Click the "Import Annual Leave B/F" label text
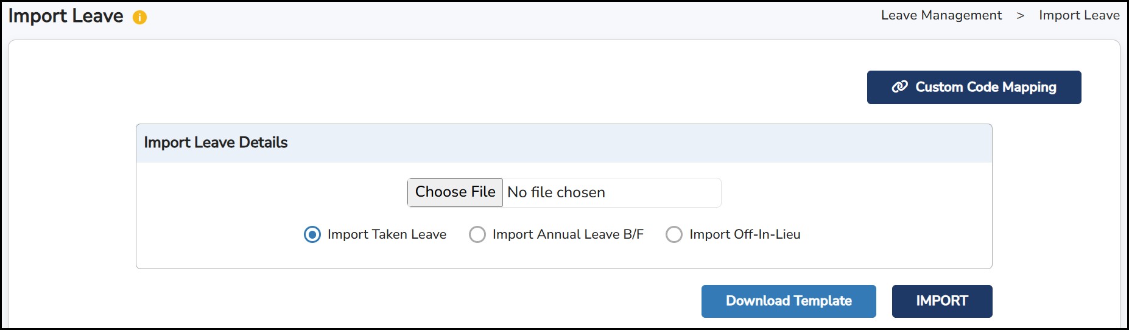This screenshot has width=1129, height=330. tap(568, 234)
